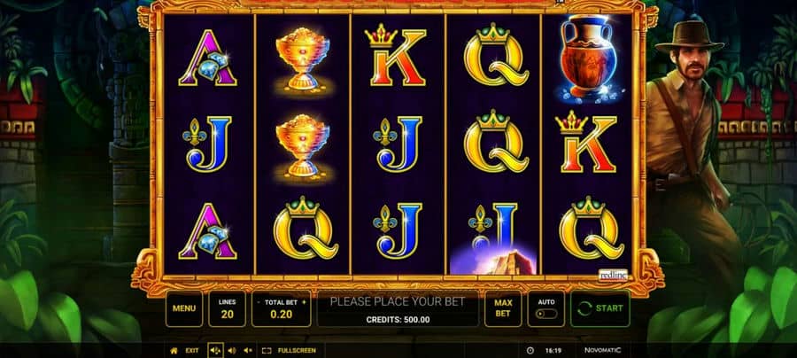Enter fullscreen via FULLSCREEN icon
Screen dimensions: 797x358
pos(267,350)
